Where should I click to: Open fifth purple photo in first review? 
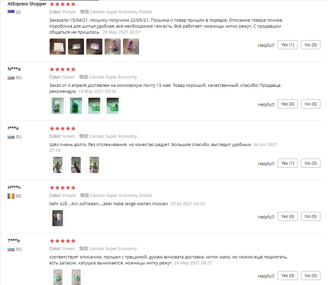point(131,47)
